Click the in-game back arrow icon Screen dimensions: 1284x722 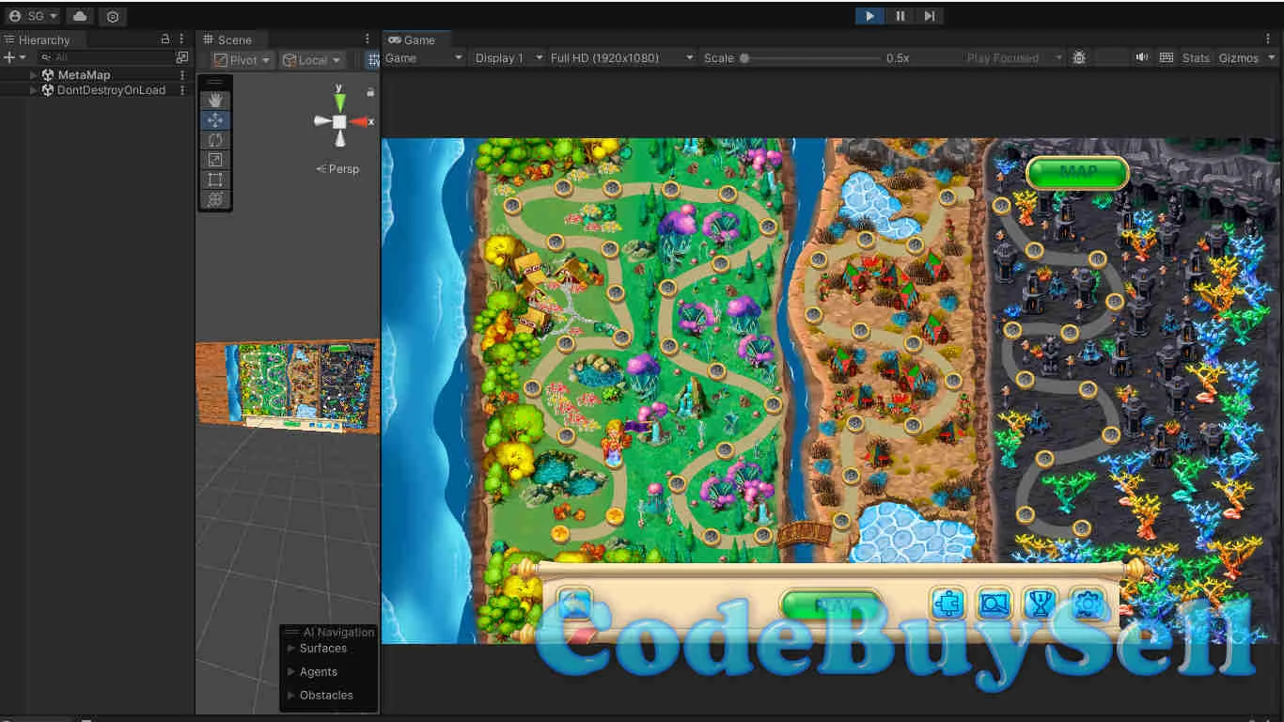pyautogui.click(x=574, y=603)
